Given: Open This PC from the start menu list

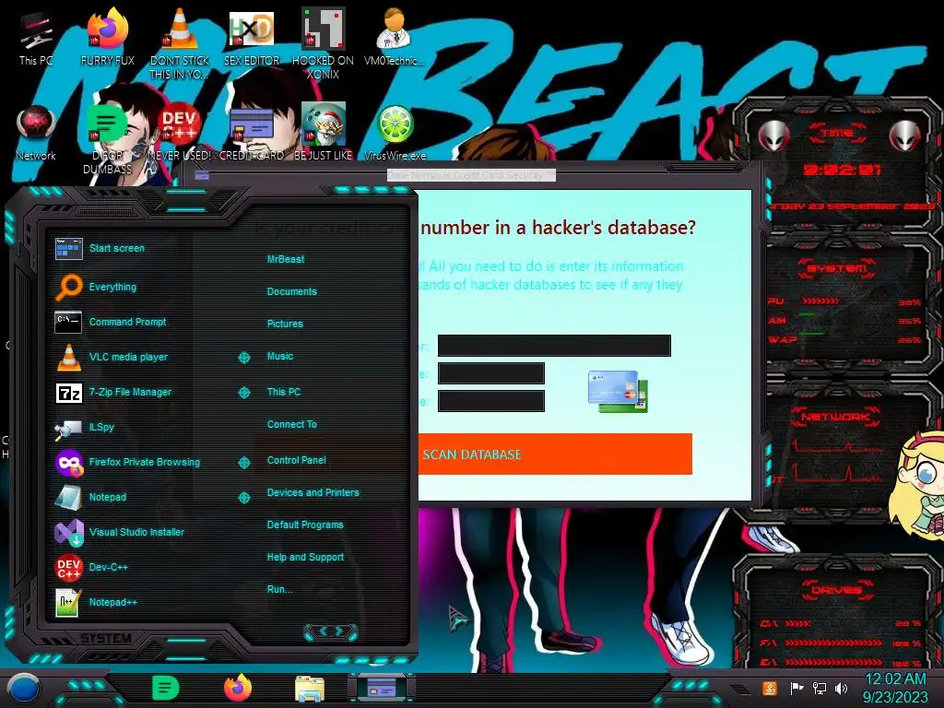Looking at the screenshot, I should (x=284, y=392).
